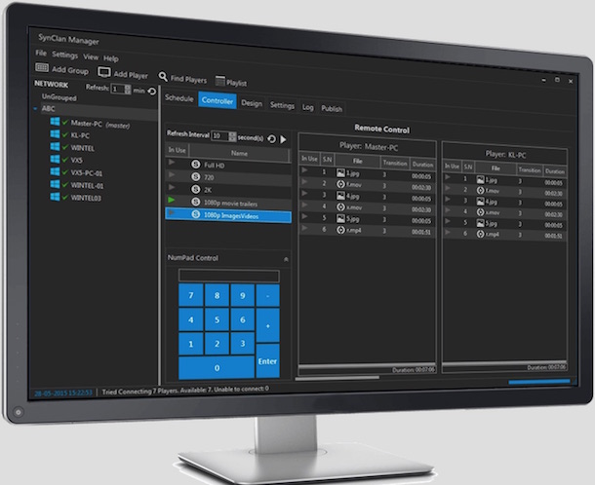Switch to the Schedule tab
The width and height of the screenshot is (595, 485).
pyautogui.click(x=178, y=99)
